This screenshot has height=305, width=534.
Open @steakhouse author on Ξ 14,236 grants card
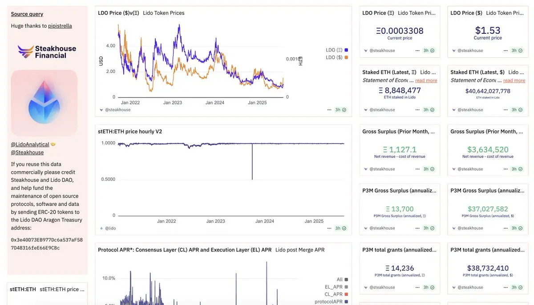click(x=382, y=287)
